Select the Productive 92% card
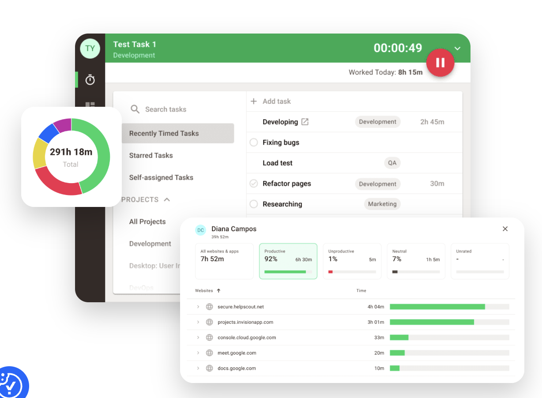This screenshot has width=542, height=398. 288,261
